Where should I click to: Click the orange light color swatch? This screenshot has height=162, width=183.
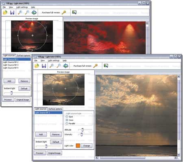[x=78, y=146]
